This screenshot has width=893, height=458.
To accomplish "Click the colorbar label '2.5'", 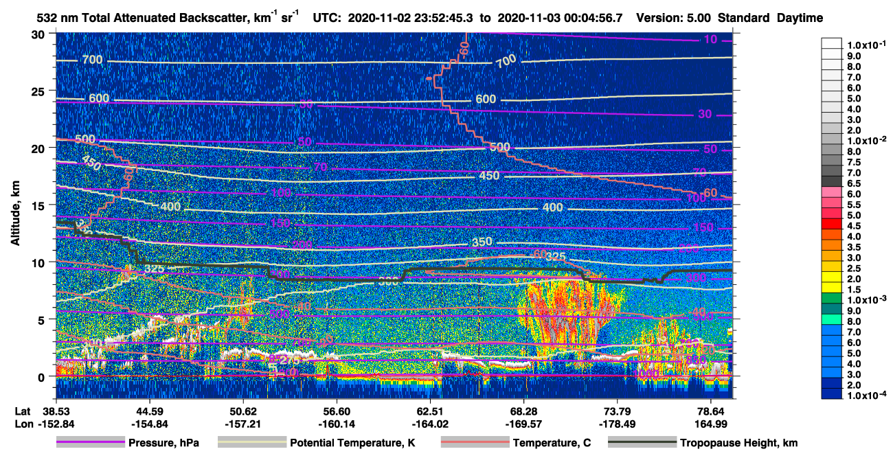I will pos(854,267).
